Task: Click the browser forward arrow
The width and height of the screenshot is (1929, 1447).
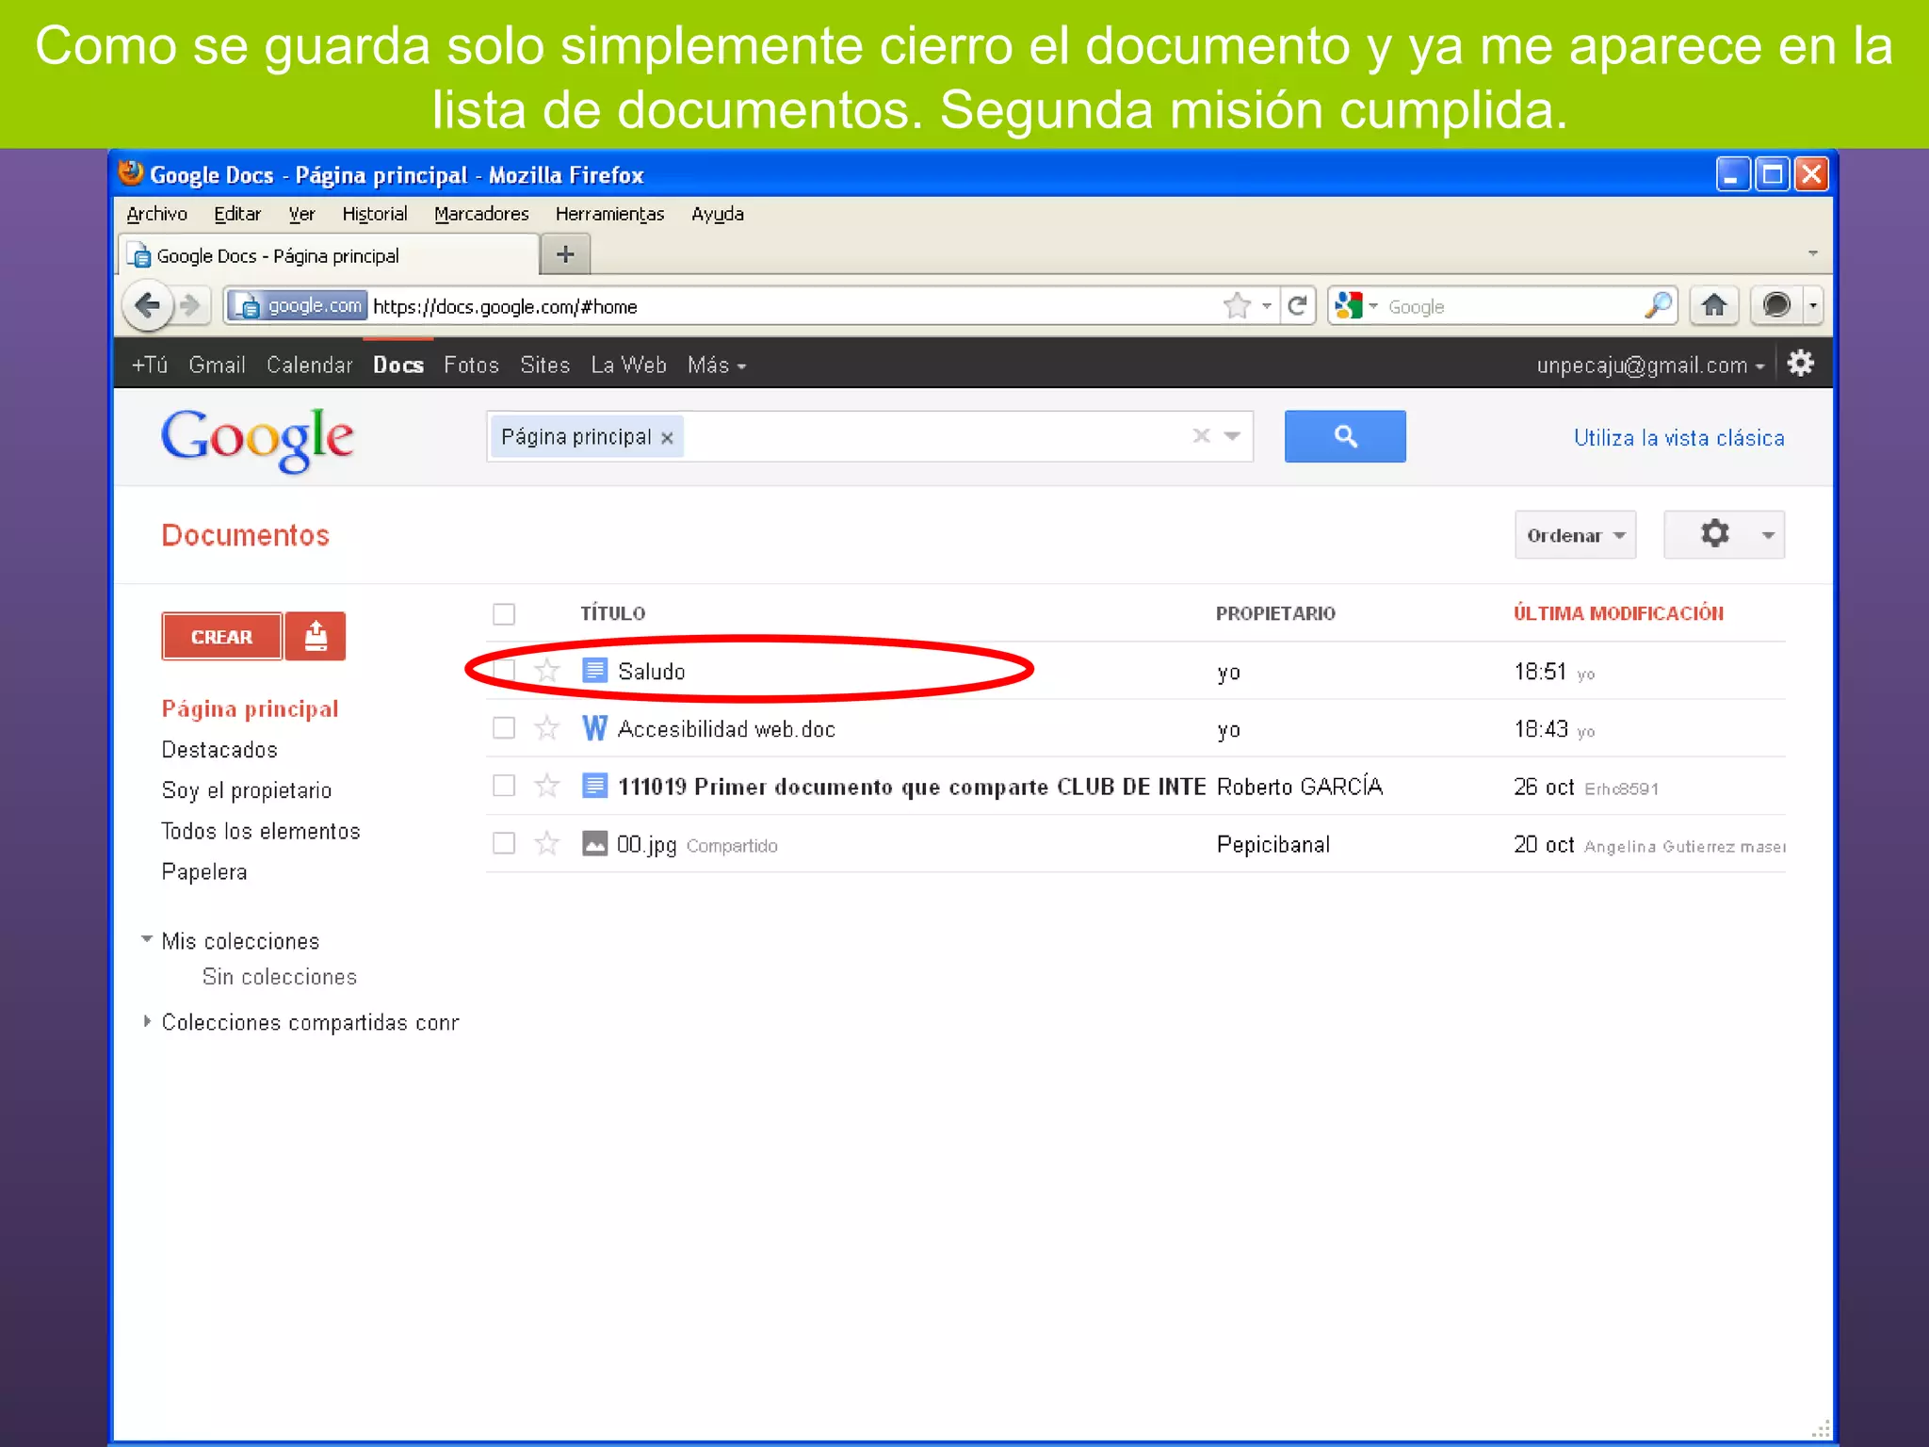Action: coord(191,305)
